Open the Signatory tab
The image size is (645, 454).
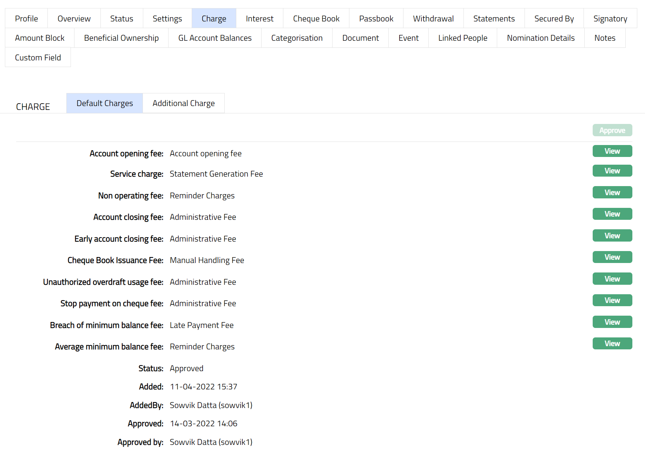point(610,19)
